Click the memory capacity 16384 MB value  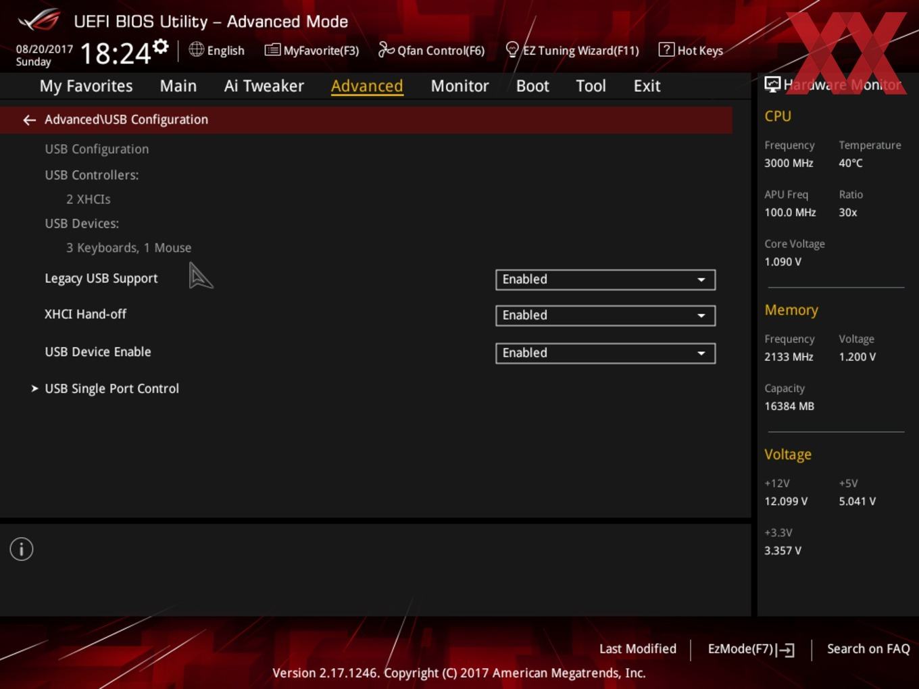pyautogui.click(x=789, y=407)
